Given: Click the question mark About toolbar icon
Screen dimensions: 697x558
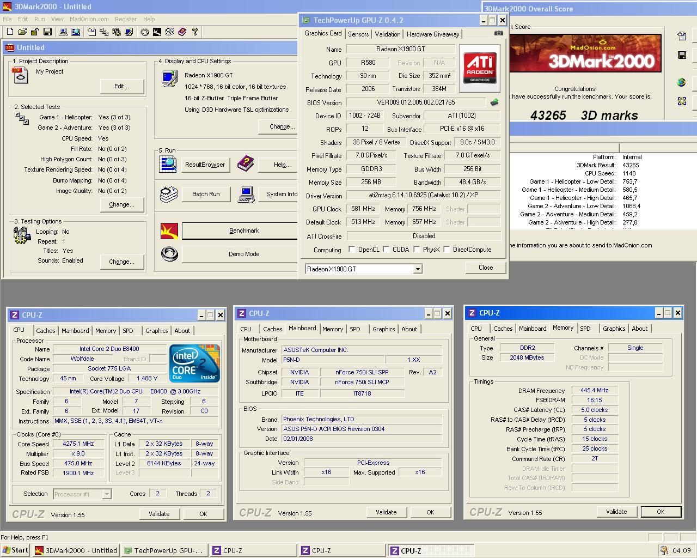Looking at the screenshot, I should [x=195, y=32].
